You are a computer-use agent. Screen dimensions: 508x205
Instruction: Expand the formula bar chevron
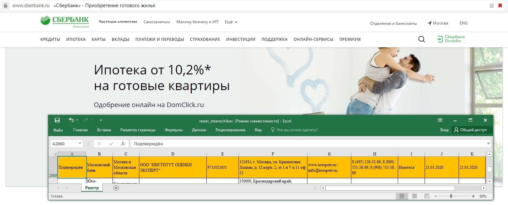489,144
